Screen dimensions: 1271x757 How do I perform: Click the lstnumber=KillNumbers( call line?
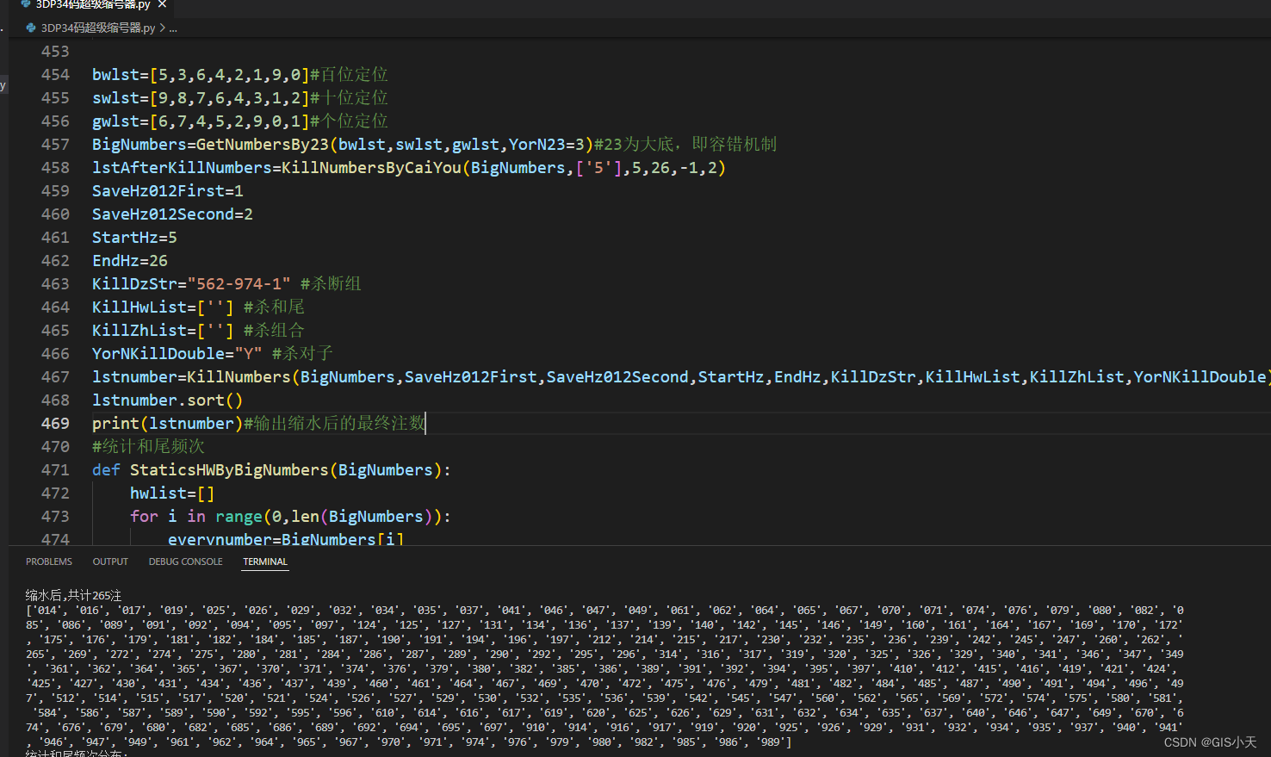(x=679, y=377)
